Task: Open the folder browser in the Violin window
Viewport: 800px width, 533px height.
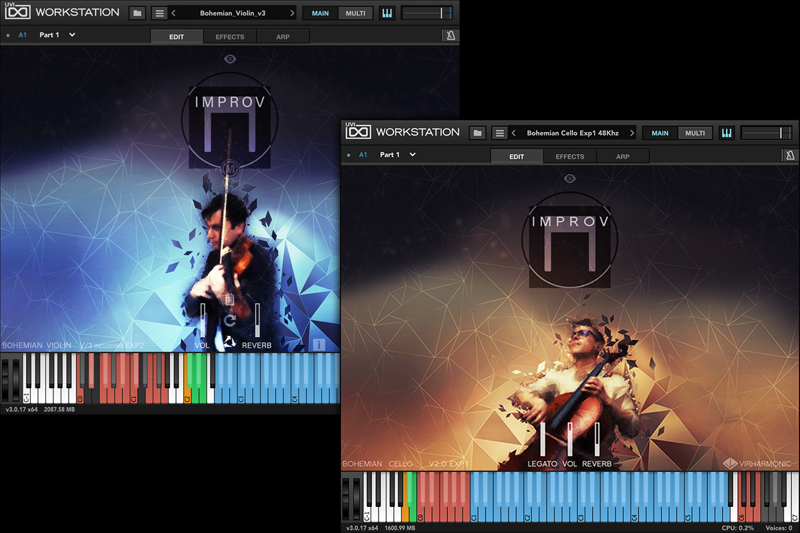Action: click(x=137, y=13)
